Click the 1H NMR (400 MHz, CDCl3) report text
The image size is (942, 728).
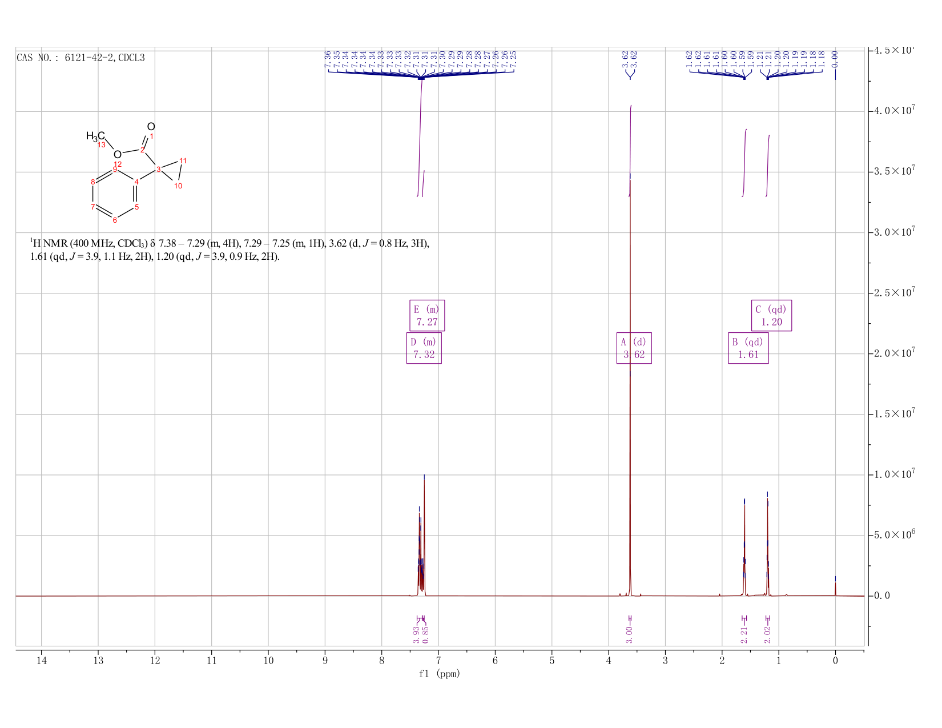(230, 250)
